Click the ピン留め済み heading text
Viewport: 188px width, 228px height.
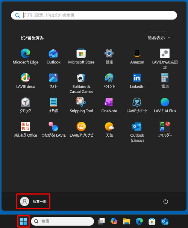click(x=32, y=38)
